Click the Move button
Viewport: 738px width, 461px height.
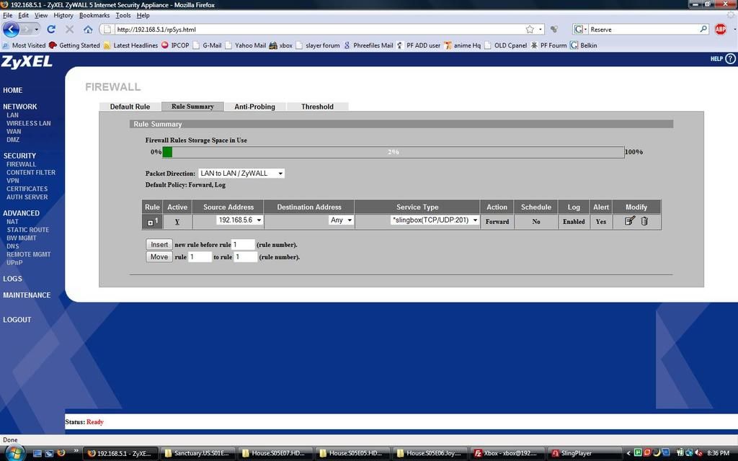[159, 257]
